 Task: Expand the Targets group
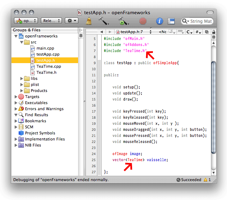(15, 97)
